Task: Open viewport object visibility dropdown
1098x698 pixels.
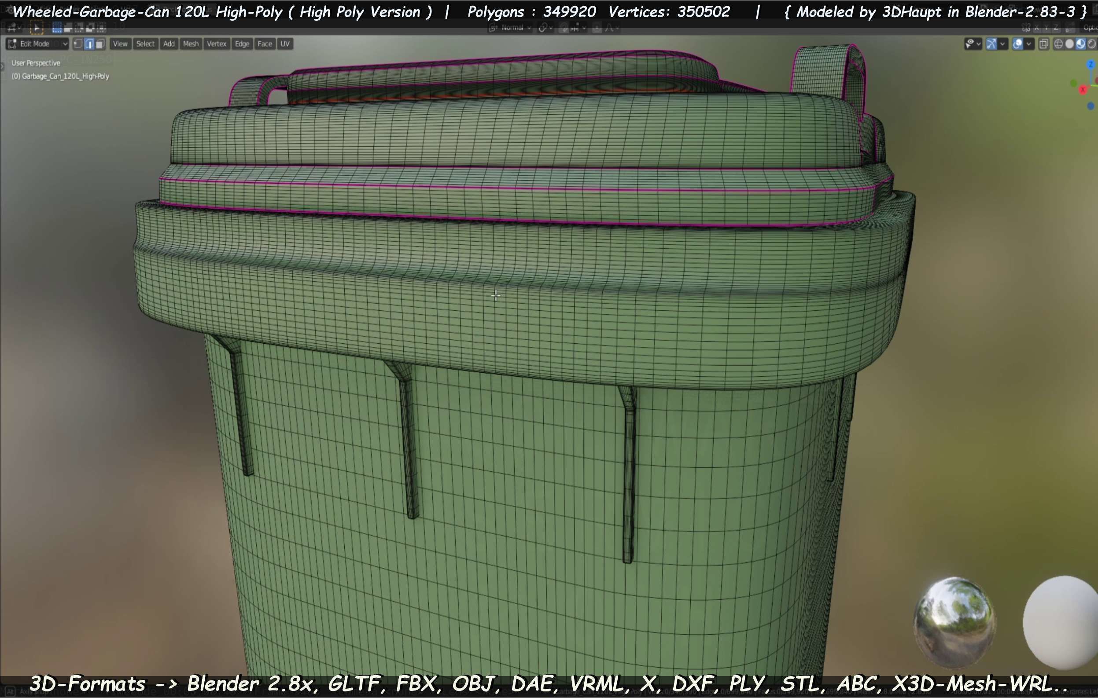Action: click(x=973, y=44)
